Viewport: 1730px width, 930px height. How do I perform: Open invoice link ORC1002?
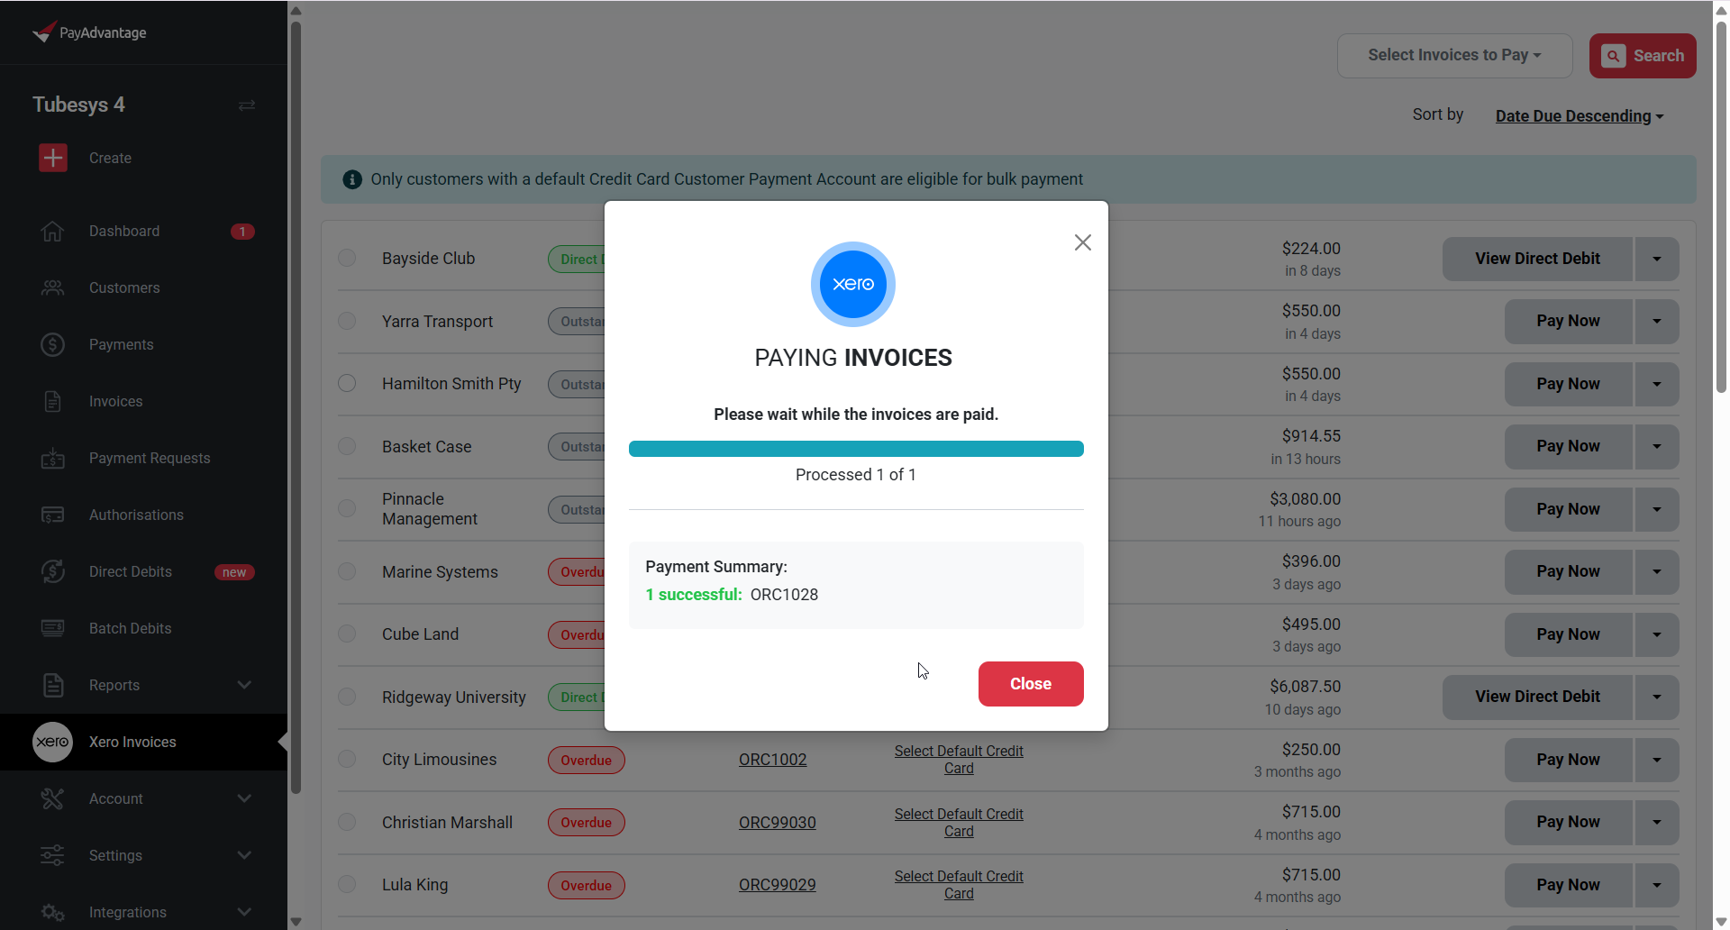pos(772,760)
